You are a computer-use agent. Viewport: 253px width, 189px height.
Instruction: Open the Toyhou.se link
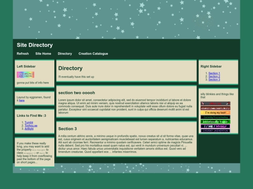(31, 126)
